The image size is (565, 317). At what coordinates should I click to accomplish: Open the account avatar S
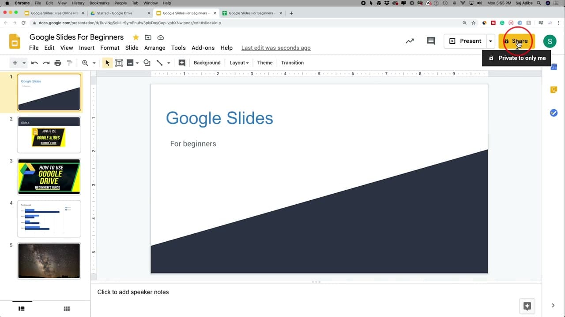point(550,41)
